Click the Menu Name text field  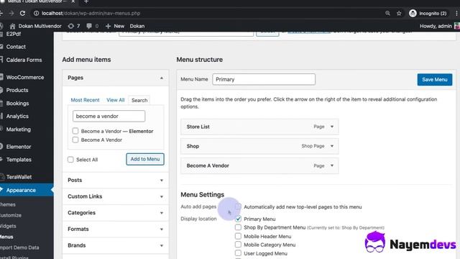pyautogui.click(x=264, y=79)
